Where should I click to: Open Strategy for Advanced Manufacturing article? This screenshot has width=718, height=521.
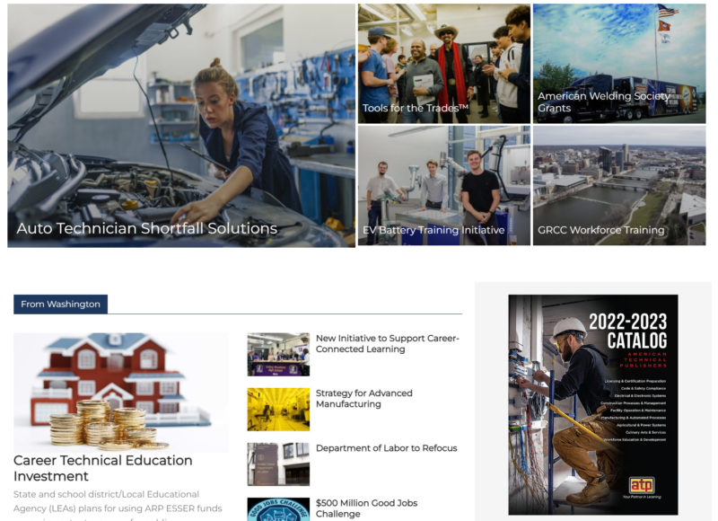point(364,399)
